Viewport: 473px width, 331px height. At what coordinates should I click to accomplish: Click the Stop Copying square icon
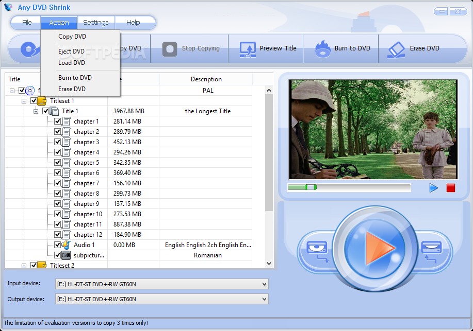(170, 49)
